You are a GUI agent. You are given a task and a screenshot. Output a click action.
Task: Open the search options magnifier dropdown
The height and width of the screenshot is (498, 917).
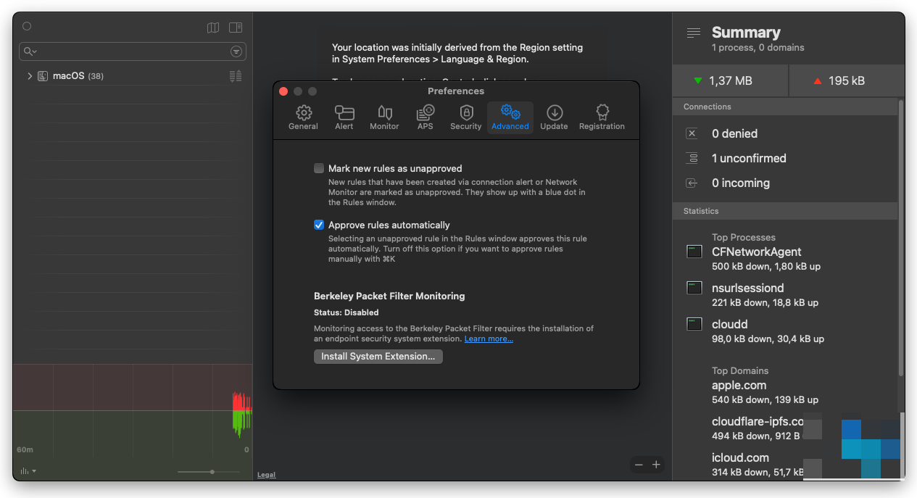(x=30, y=51)
